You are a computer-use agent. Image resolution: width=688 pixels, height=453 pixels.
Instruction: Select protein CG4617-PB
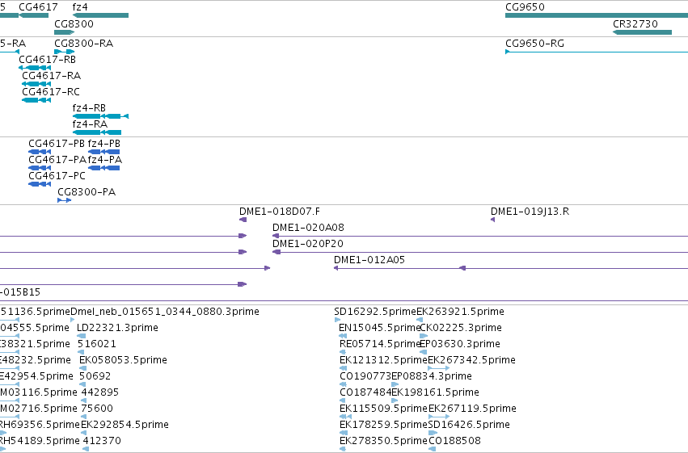[57, 144]
